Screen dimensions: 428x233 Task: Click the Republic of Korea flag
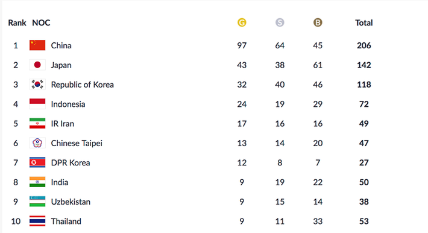click(x=37, y=85)
